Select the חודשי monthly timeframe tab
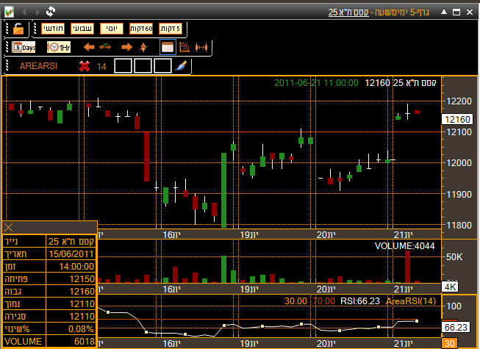The height and width of the screenshot is (349, 480). [x=52, y=28]
